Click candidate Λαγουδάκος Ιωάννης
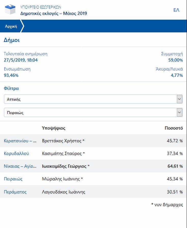The height and width of the screenshot is (228, 187). tap(64, 192)
